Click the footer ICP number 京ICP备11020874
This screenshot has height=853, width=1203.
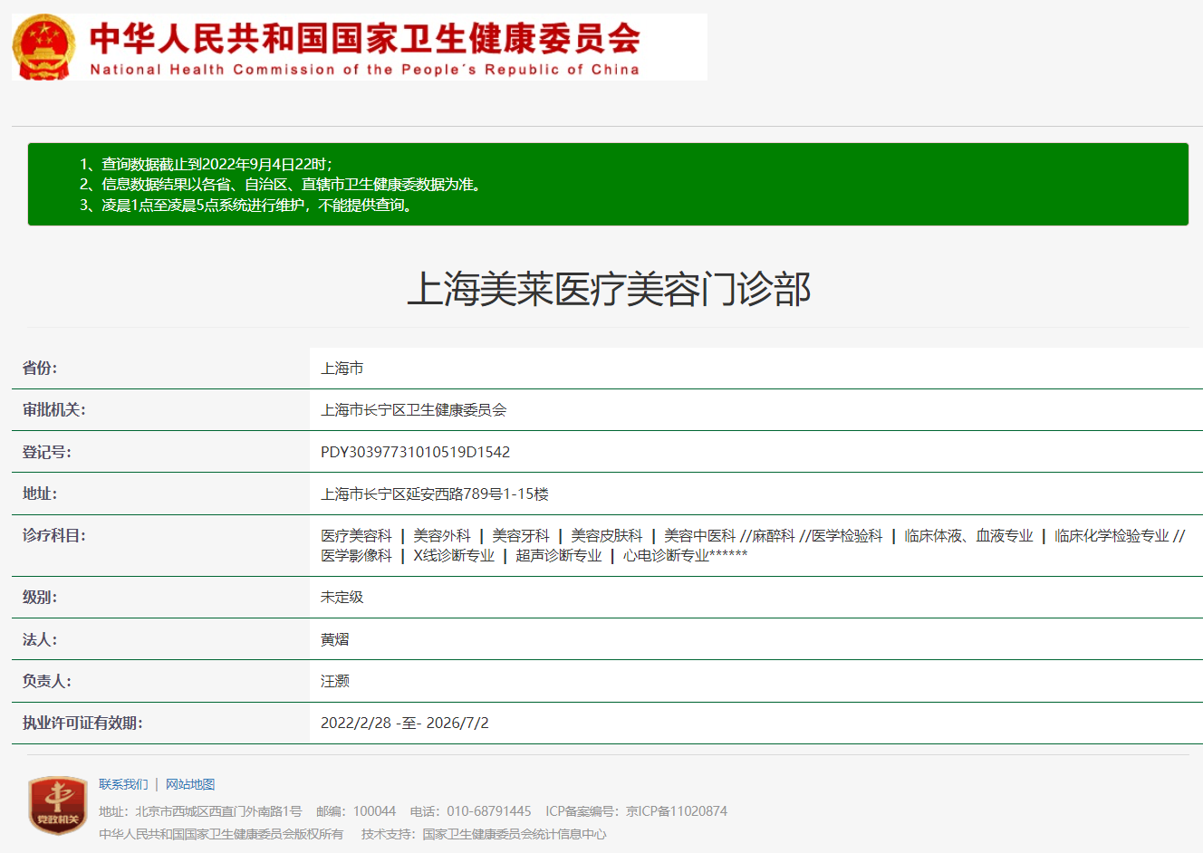tap(677, 811)
